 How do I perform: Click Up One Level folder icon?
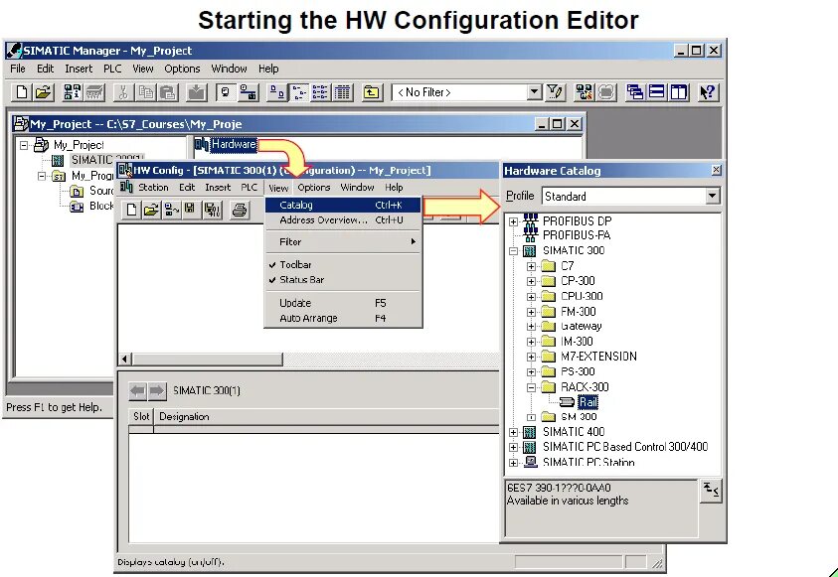[371, 92]
